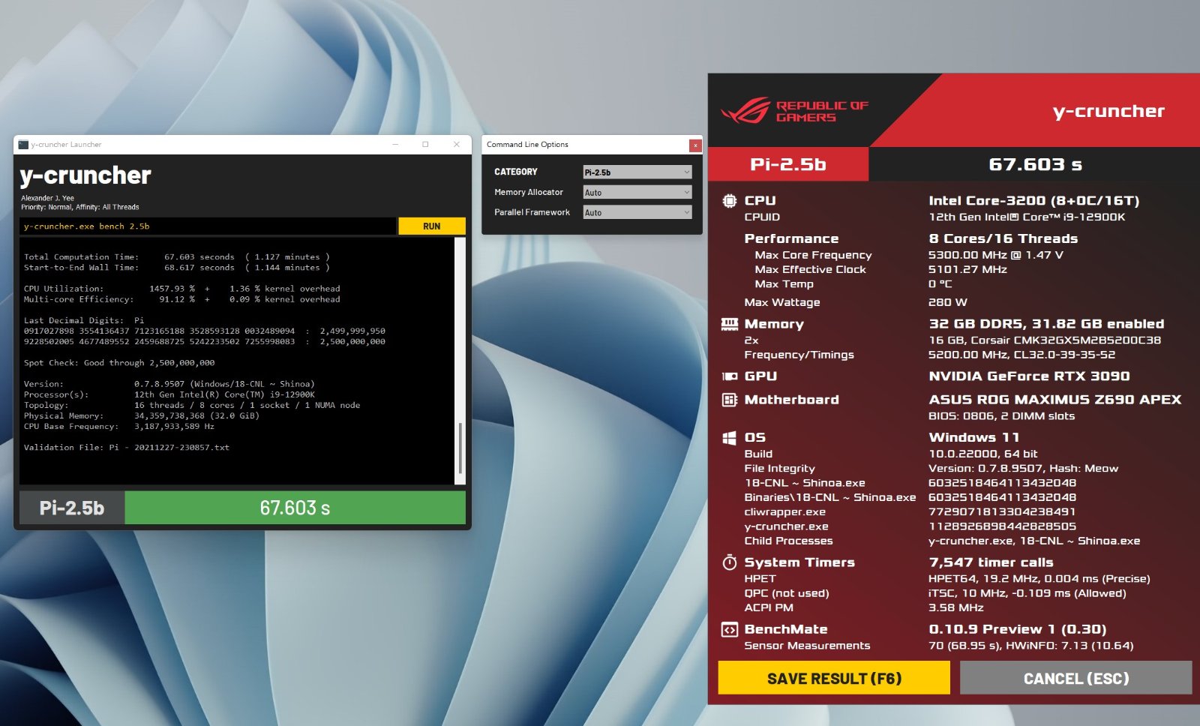
Task: Click the yellow RUN button
Action: coord(432,226)
